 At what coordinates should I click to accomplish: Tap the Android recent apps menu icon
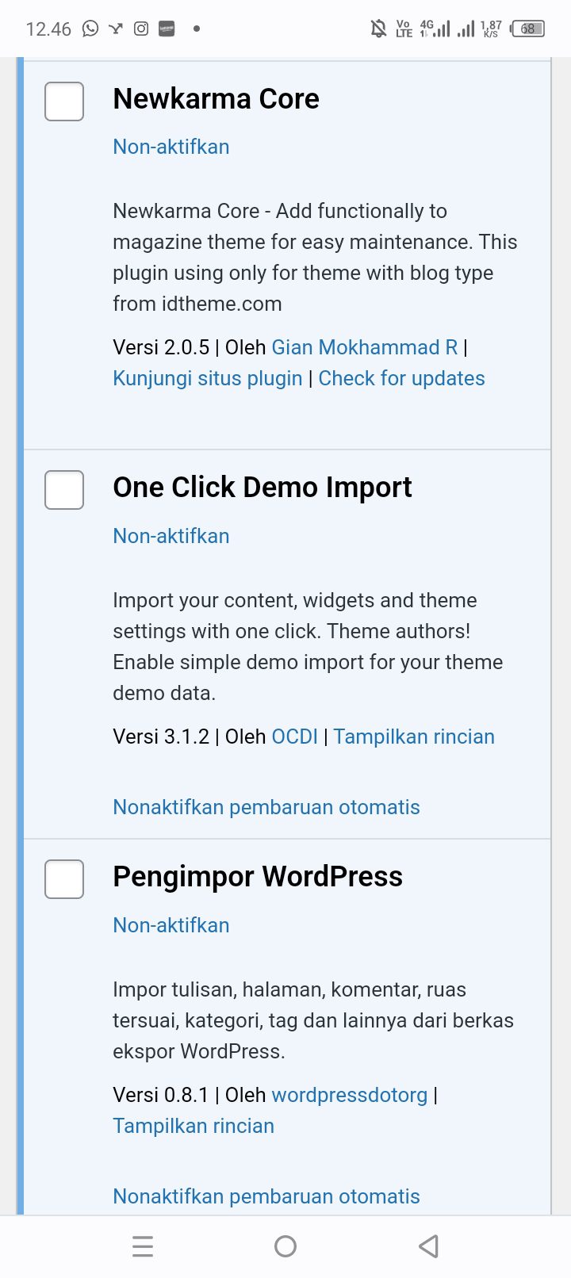(x=143, y=1246)
